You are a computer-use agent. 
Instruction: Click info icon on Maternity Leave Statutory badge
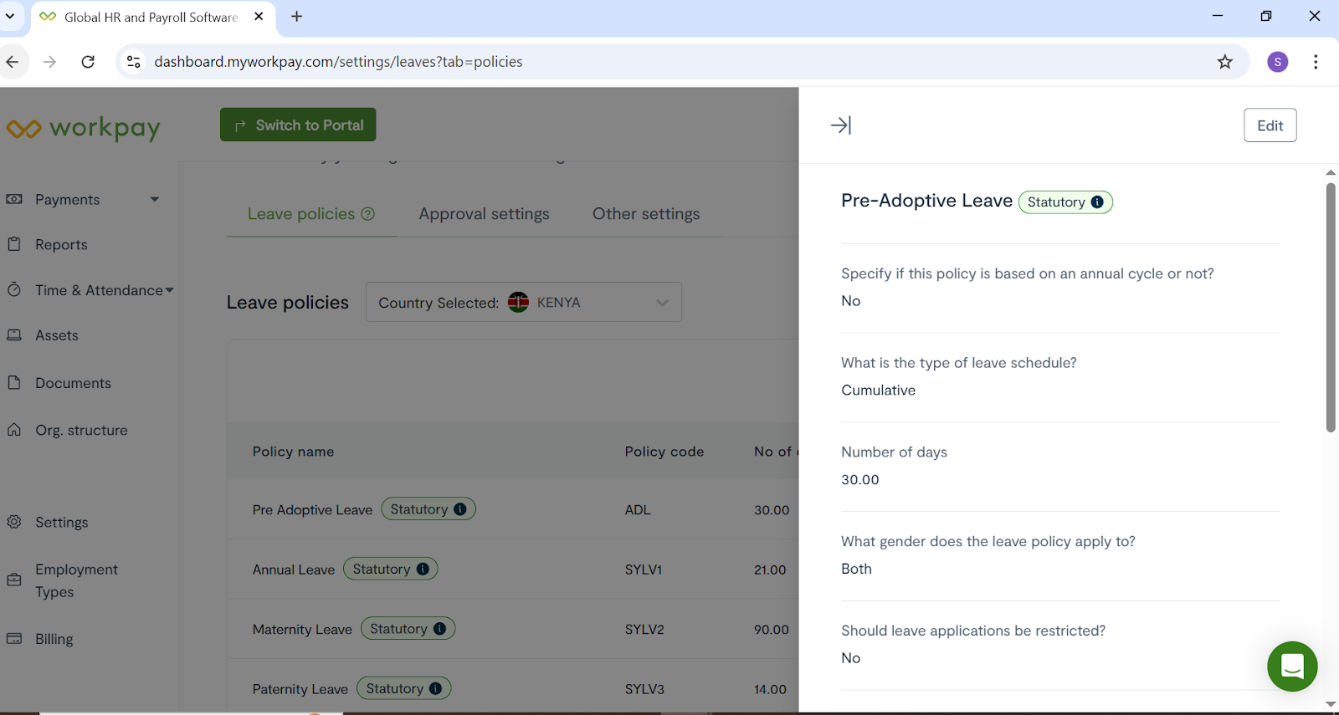click(439, 629)
